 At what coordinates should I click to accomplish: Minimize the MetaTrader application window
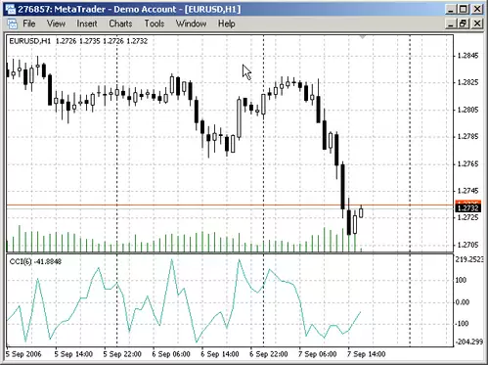click(x=451, y=9)
